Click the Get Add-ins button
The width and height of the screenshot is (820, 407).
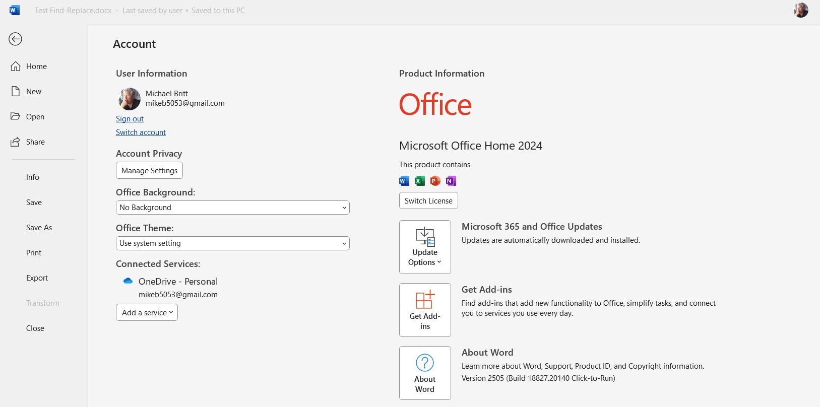425,310
